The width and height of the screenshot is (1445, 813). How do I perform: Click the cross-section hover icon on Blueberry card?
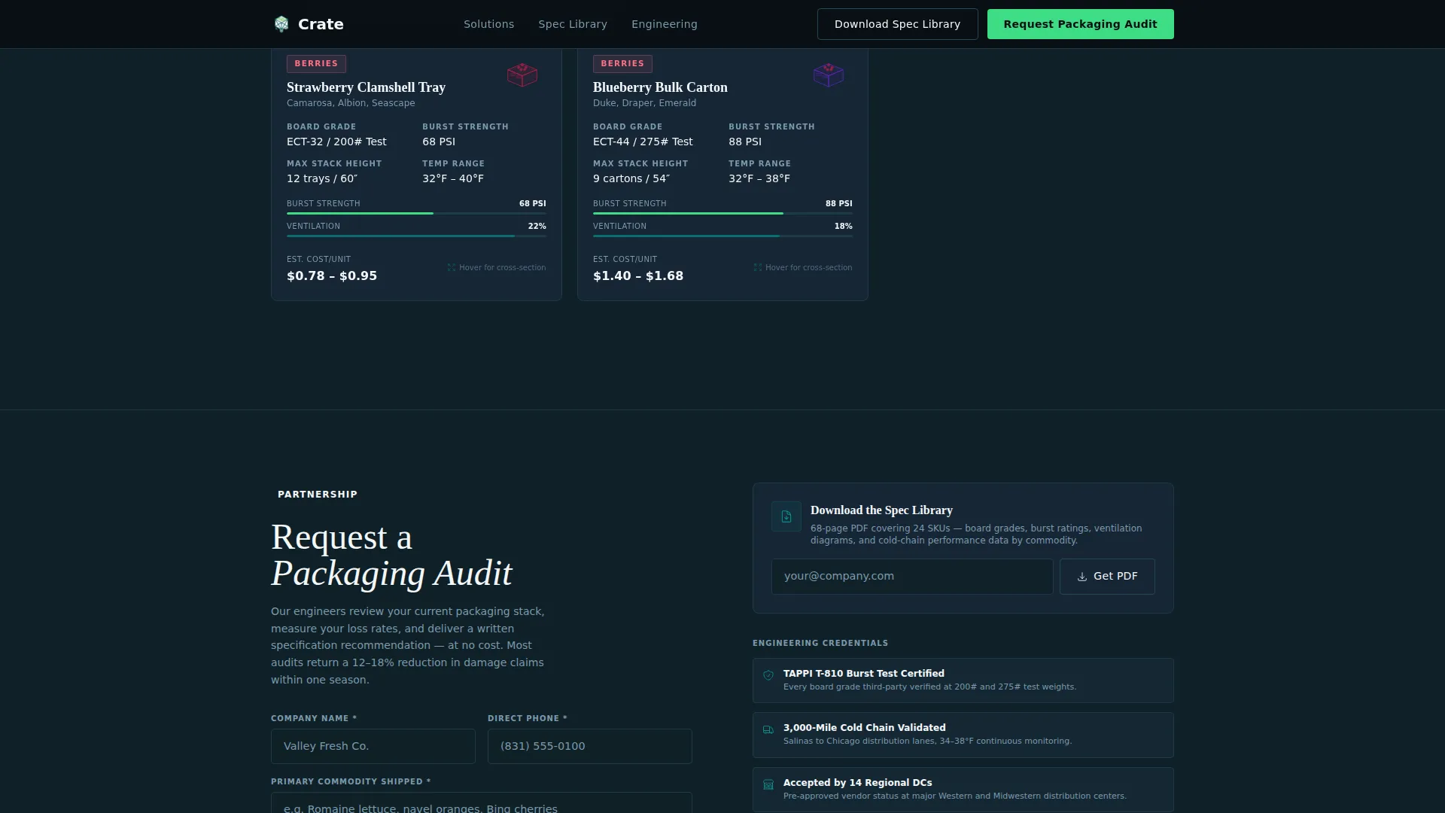pos(758,267)
